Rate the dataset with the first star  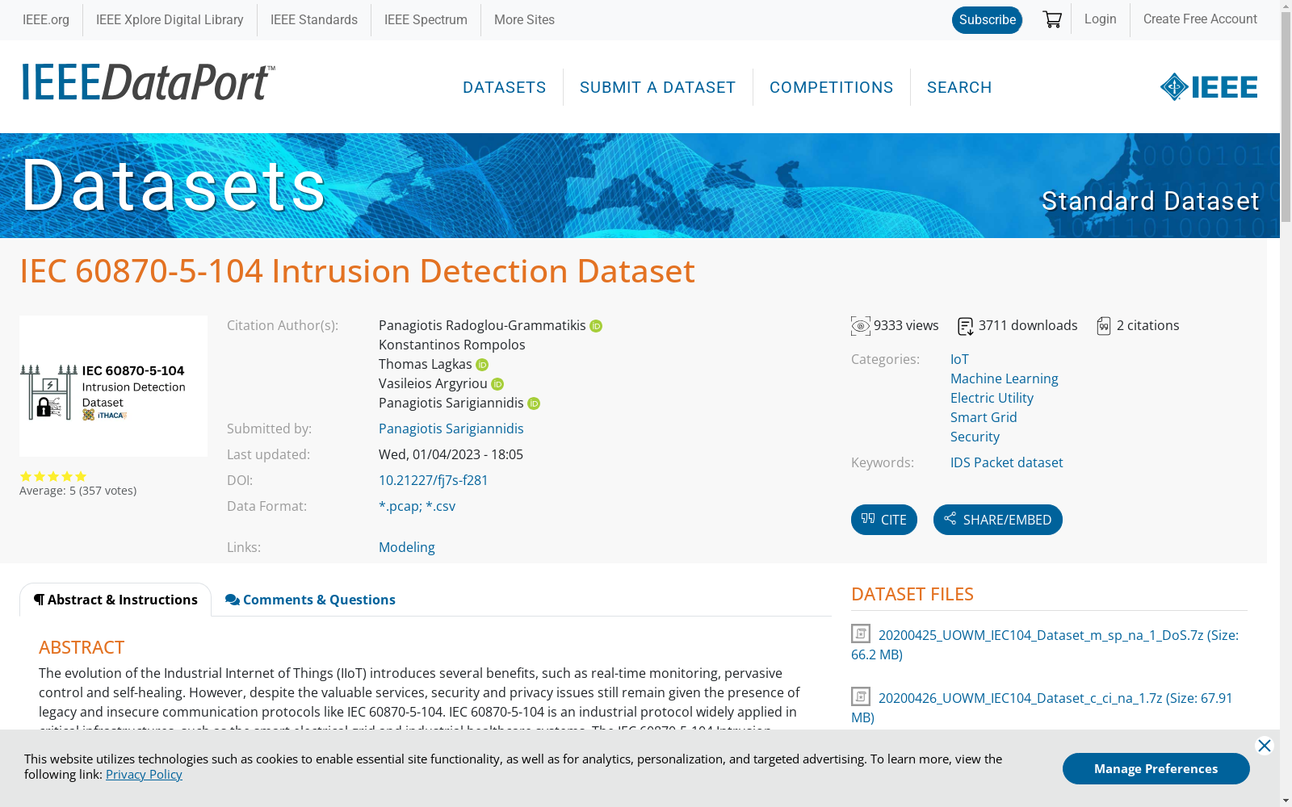[x=26, y=477]
